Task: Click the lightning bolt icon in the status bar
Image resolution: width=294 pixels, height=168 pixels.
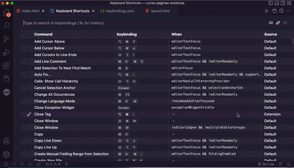Action: click(x=67, y=164)
